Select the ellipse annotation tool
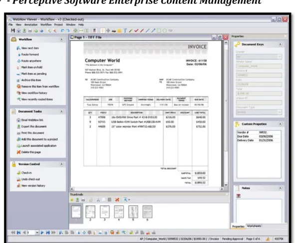Image resolution: width=295 pixels, height=243 pixels. tap(165, 30)
